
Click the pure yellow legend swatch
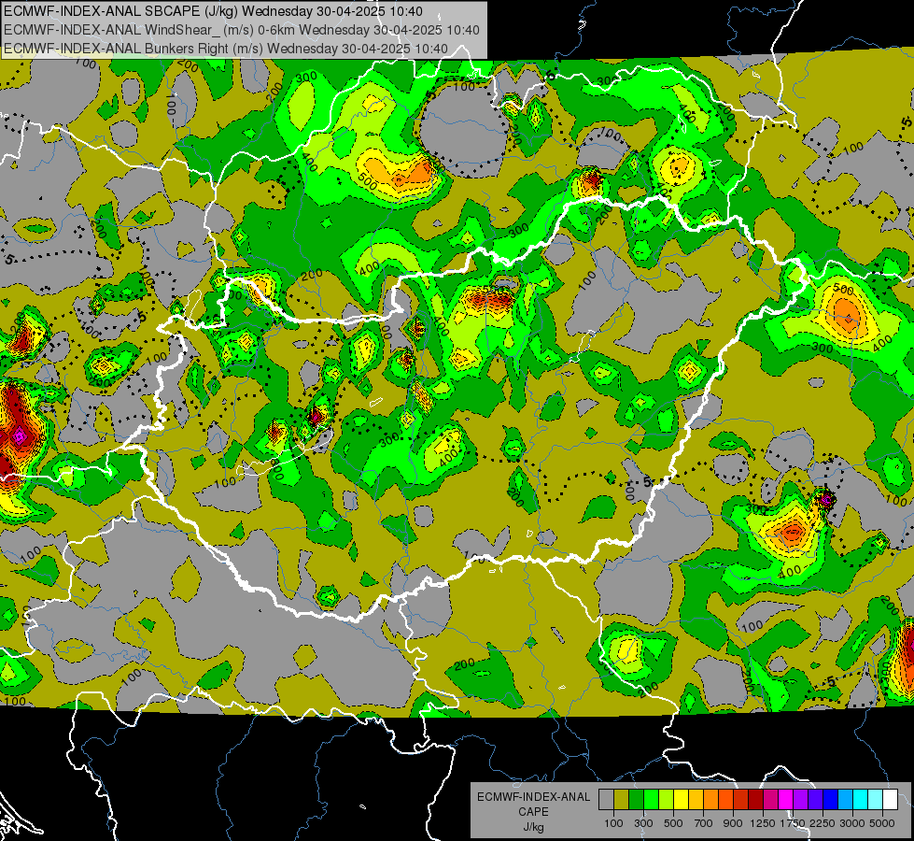pyautogui.click(x=681, y=799)
